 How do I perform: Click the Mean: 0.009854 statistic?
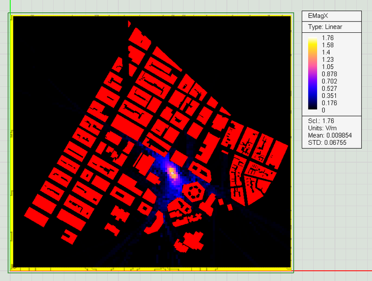330,135
